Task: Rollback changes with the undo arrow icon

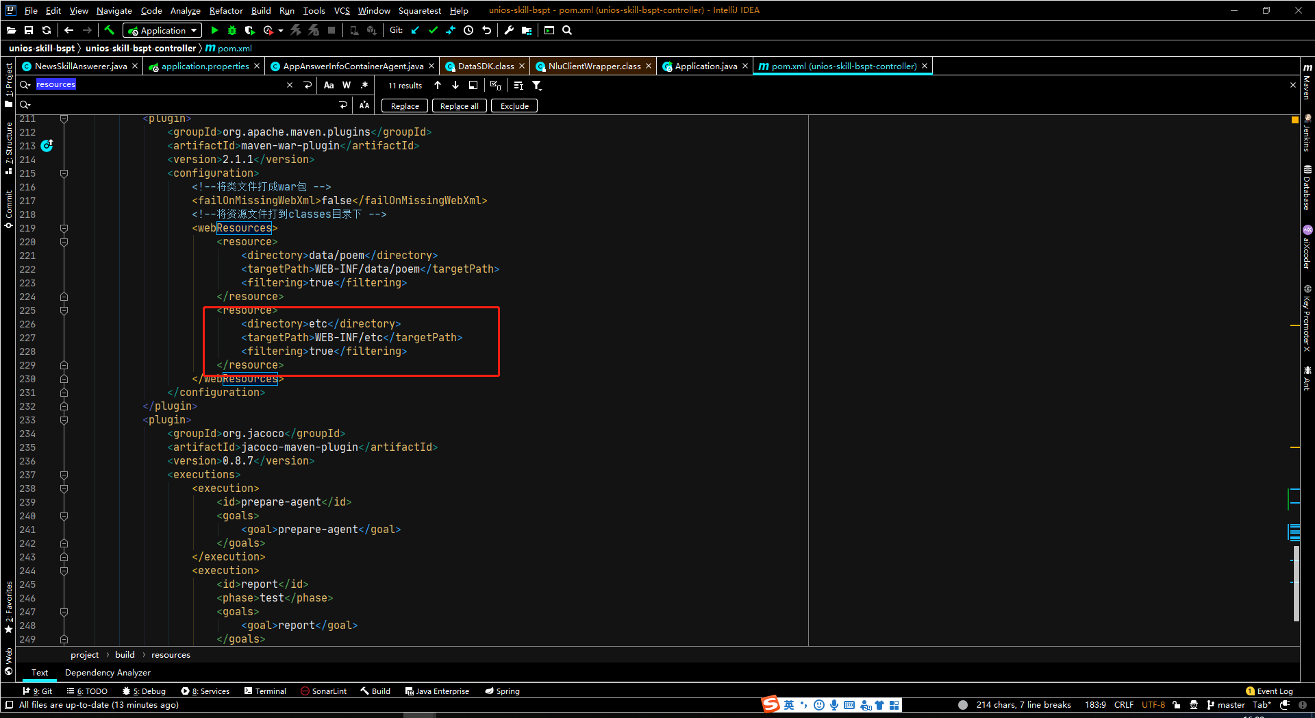Action: click(486, 30)
